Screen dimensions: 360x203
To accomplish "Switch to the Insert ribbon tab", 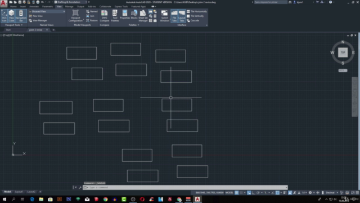I will 23,7.
